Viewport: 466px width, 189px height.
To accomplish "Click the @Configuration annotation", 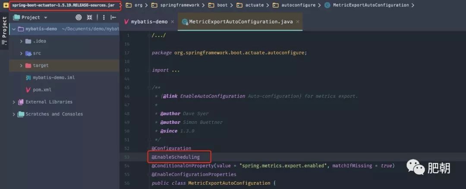I will click(171, 148).
